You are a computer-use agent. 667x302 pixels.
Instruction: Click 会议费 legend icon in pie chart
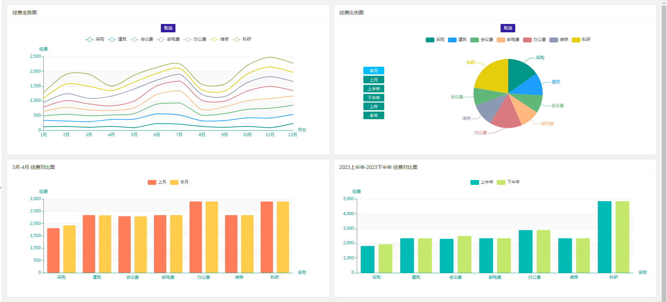474,40
